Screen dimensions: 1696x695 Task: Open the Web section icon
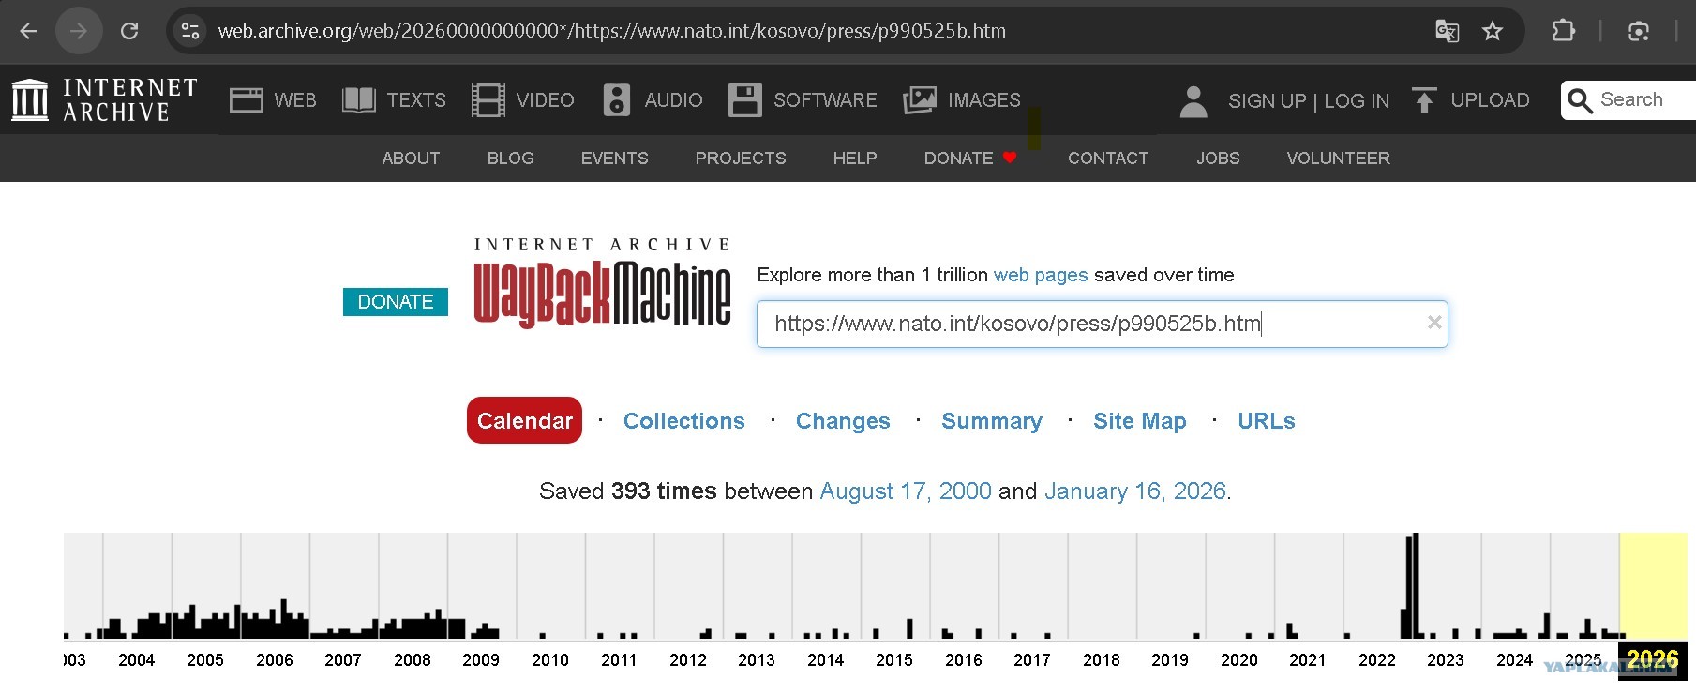click(247, 100)
